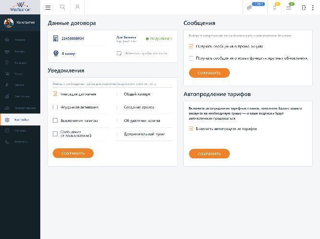Open the hamburger menu in top bar
This screenshot has height=239, width=320.
(x=48, y=8)
